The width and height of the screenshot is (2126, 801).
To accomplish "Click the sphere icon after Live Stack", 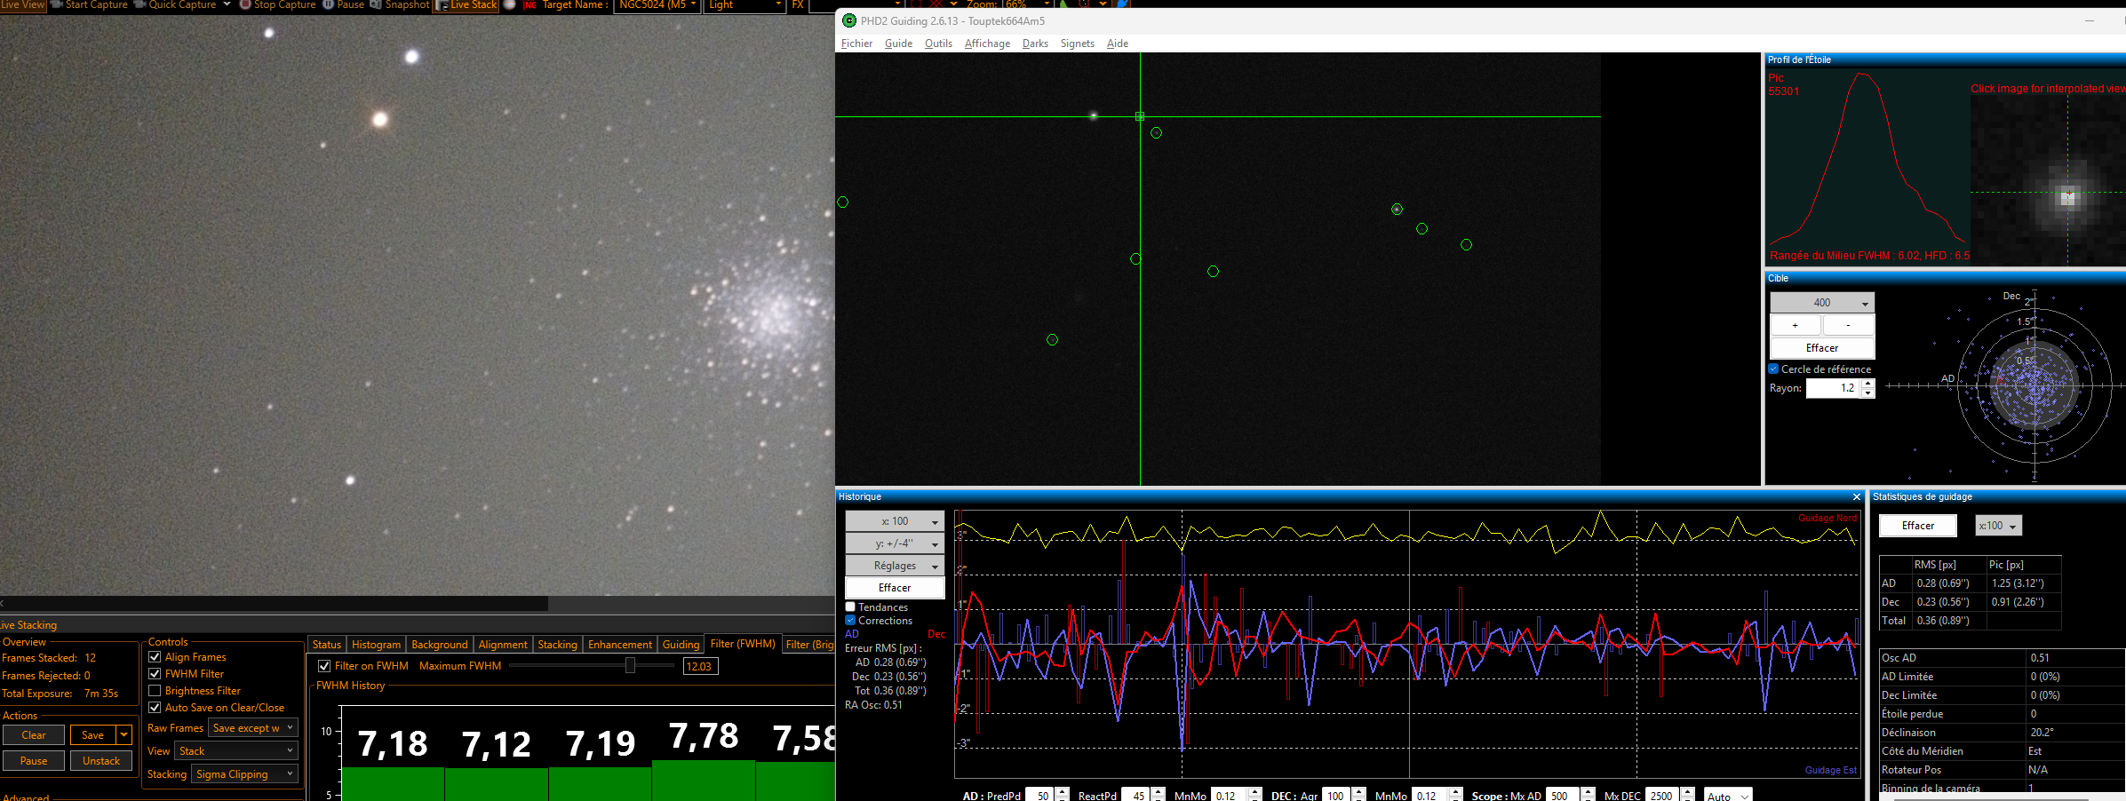I will pyautogui.click(x=510, y=4).
